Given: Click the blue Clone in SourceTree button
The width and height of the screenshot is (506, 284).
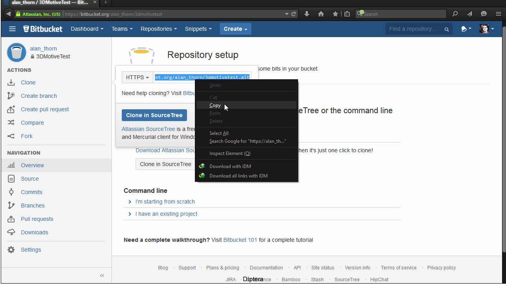Looking at the screenshot, I should pyautogui.click(x=154, y=115).
